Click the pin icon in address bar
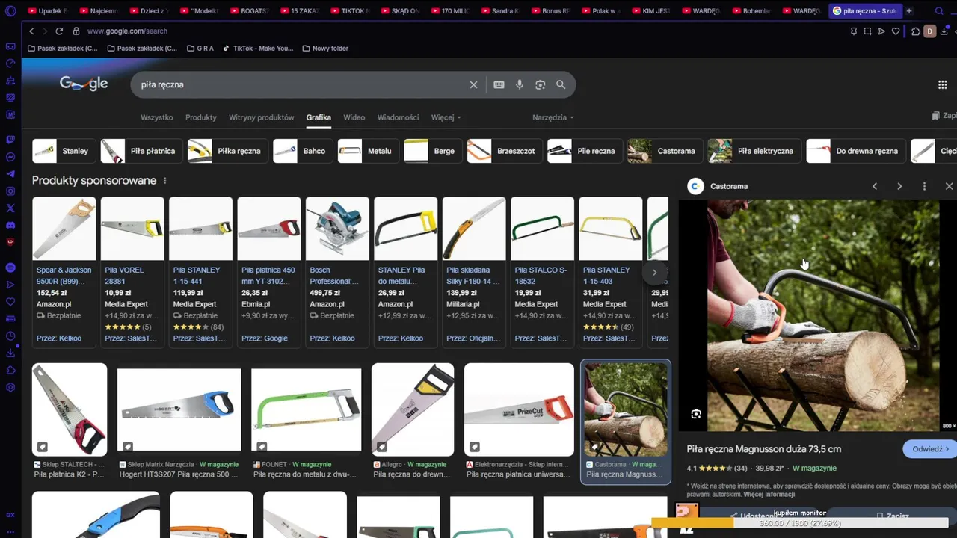Screen dimensions: 957x538 pyautogui.click(x=854, y=31)
